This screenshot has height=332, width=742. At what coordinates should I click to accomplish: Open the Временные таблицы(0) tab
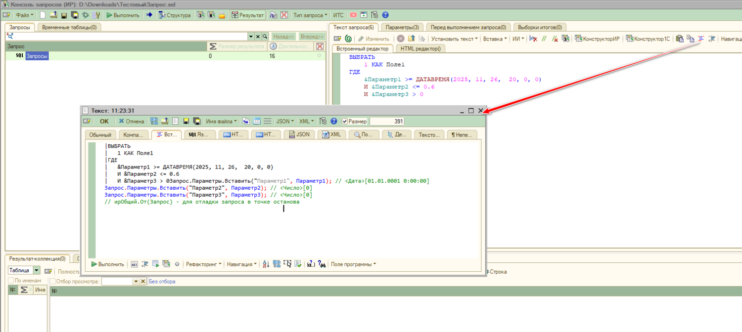pos(69,27)
